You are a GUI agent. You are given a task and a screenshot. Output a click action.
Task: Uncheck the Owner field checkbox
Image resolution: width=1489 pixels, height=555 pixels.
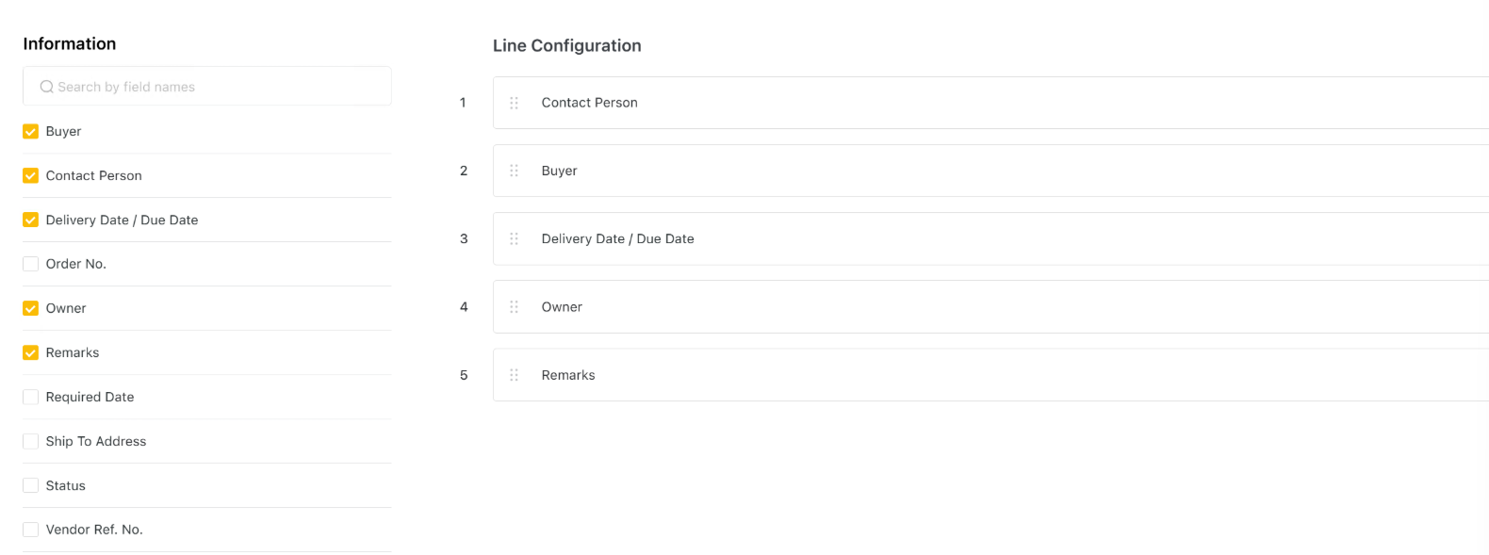[x=31, y=309]
